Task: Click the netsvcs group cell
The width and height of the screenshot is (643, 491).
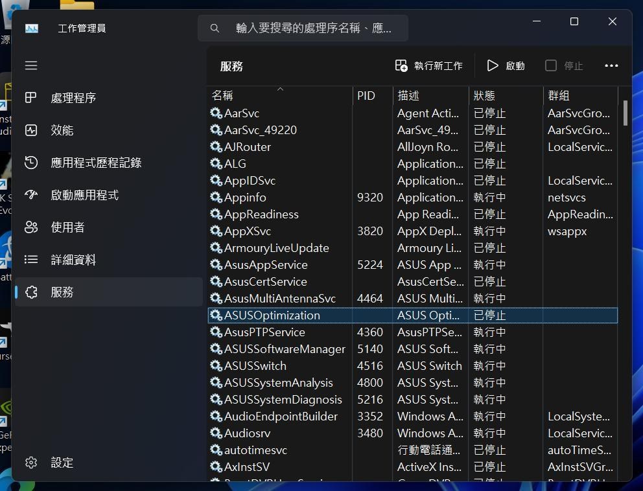Action: click(x=567, y=198)
